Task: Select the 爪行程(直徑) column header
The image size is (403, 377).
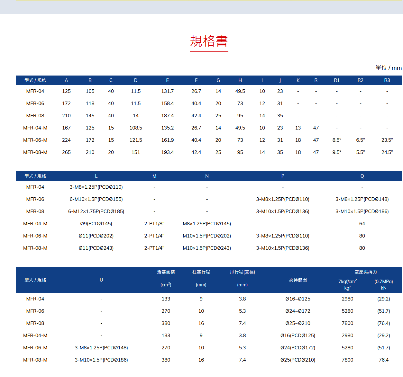Action: click(x=242, y=272)
